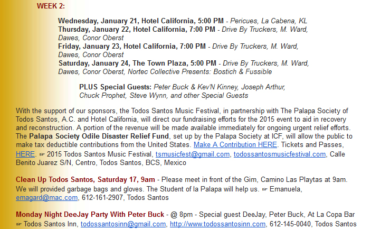This screenshot has width=371, height=229.
Task: Click pointing hand icon before Todos Santos Inn
Action: 19,224
